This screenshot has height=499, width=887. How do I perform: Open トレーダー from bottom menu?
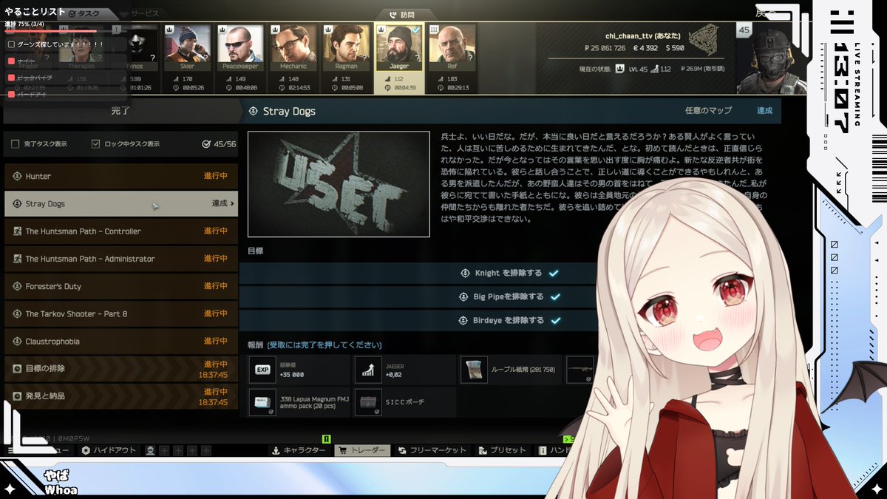[x=361, y=450]
